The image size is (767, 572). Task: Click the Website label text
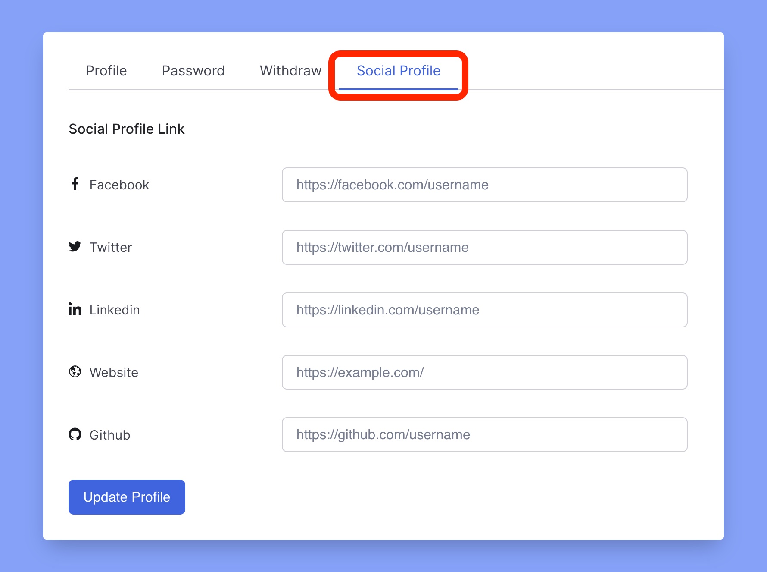(x=114, y=373)
